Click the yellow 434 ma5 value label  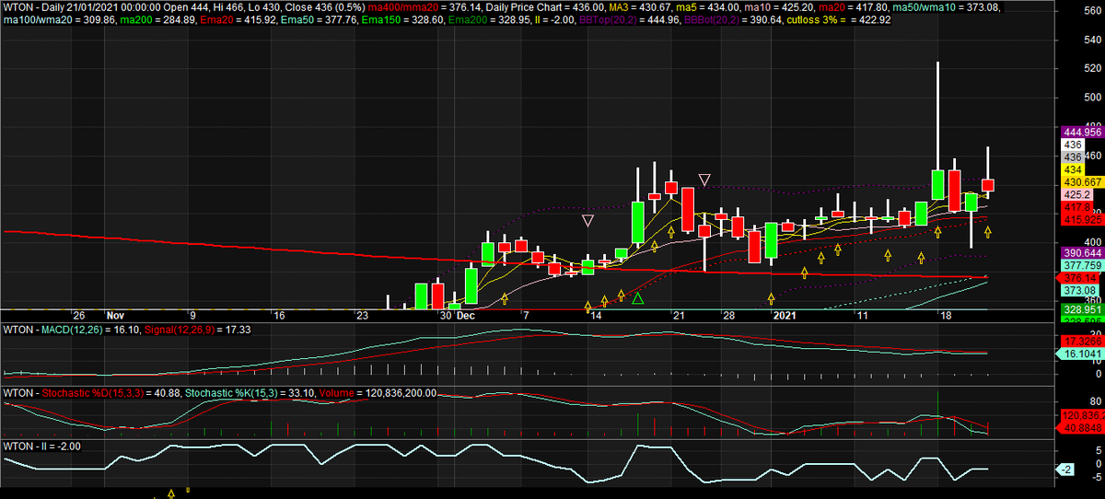tap(1073, 170)
